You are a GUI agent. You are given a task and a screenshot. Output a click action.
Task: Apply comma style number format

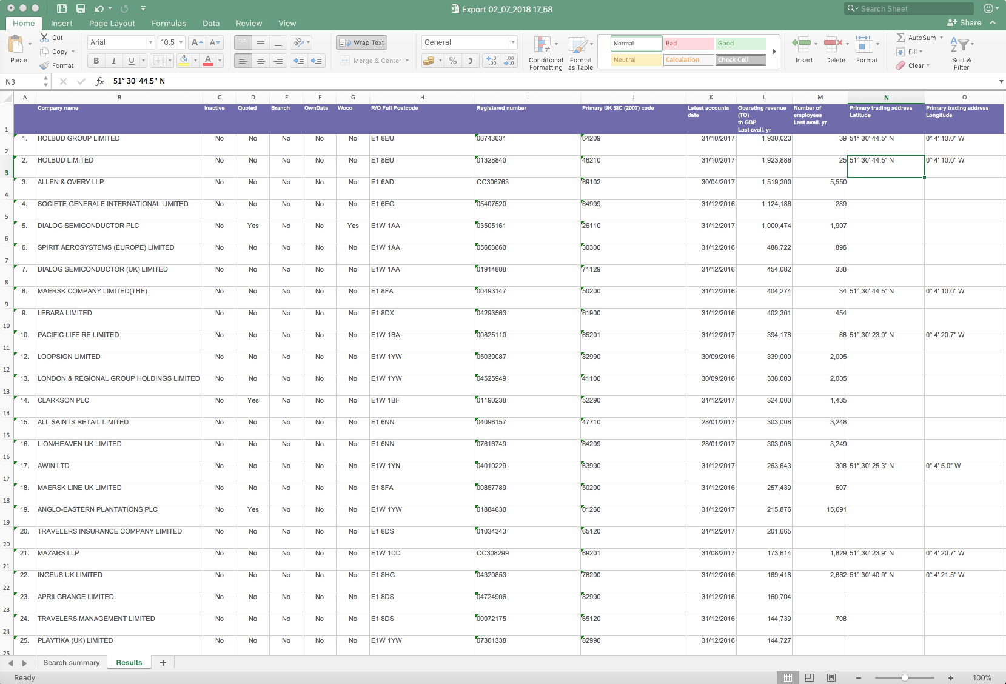(x=470, y=61)
